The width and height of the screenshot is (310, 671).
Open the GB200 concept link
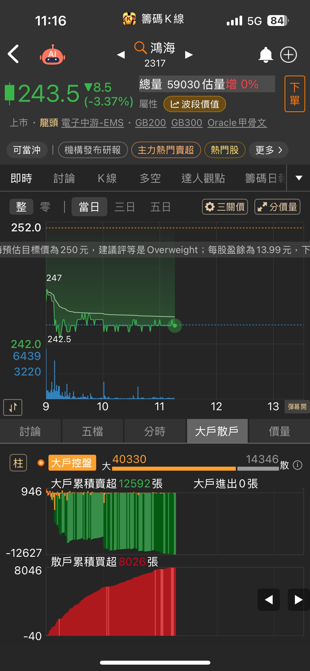tap(150, 123)
